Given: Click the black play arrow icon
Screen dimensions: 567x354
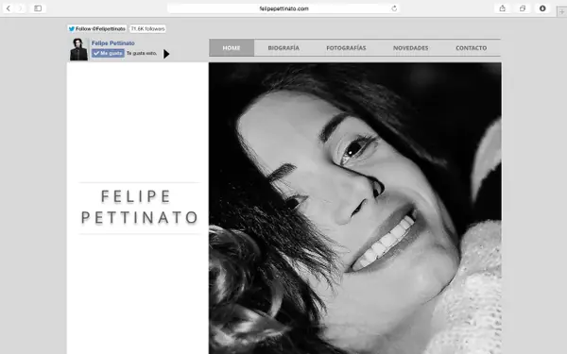Looking at the screenshot, I should coord(166,54).
